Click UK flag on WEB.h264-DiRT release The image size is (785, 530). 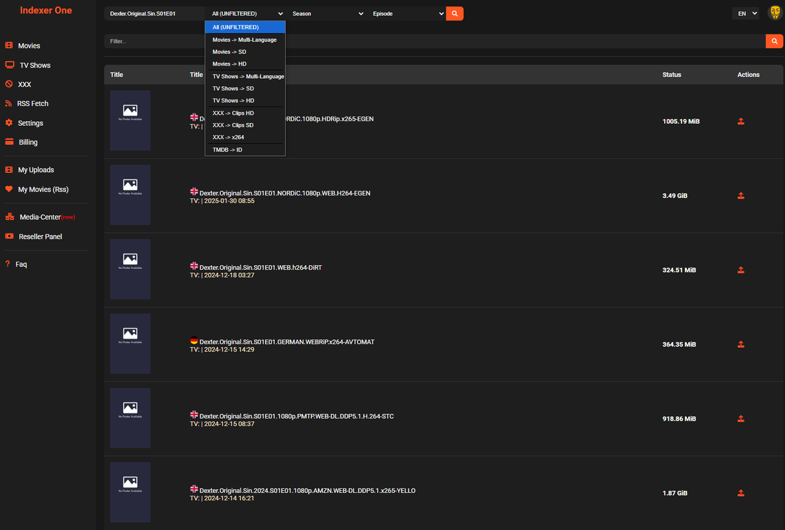194,266
